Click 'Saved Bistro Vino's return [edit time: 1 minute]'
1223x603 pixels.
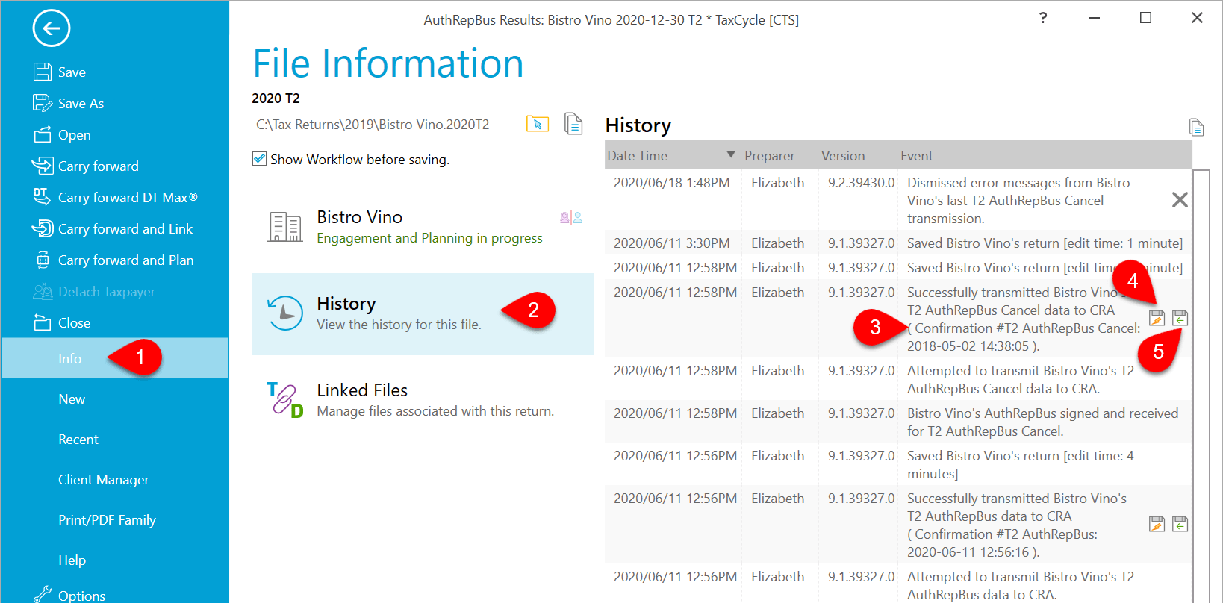click(x=1045, y=243)
